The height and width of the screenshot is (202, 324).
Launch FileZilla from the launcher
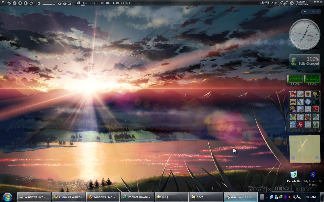pyautogui.click(x=300, y=124)
